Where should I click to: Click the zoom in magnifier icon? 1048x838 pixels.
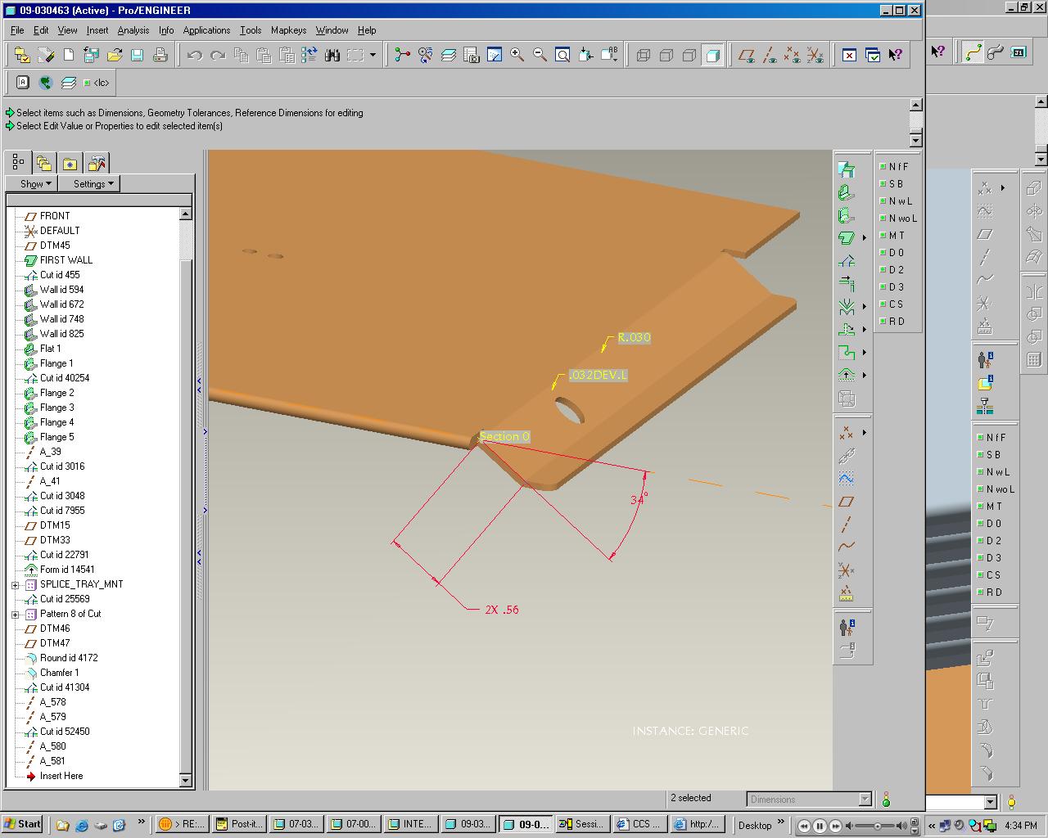[517, 55]
